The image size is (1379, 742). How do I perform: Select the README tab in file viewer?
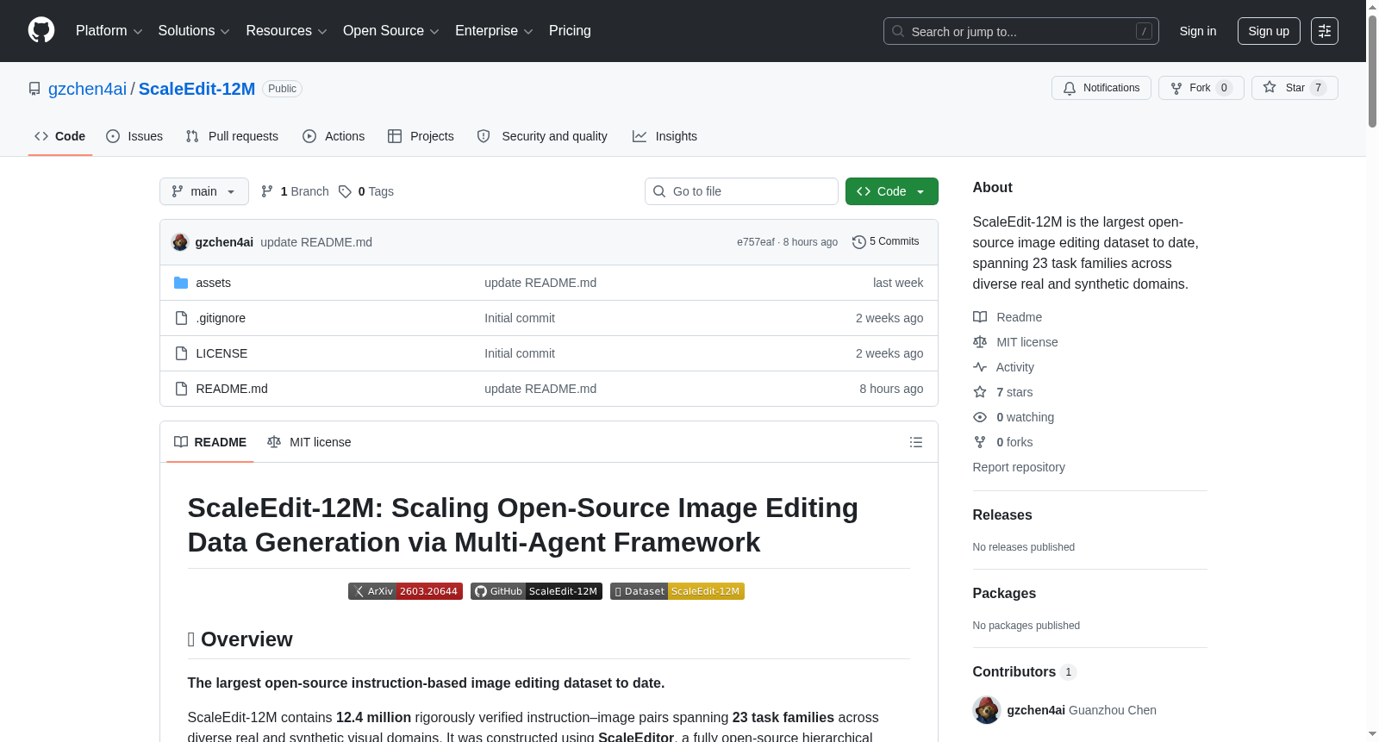pos(210,442)
